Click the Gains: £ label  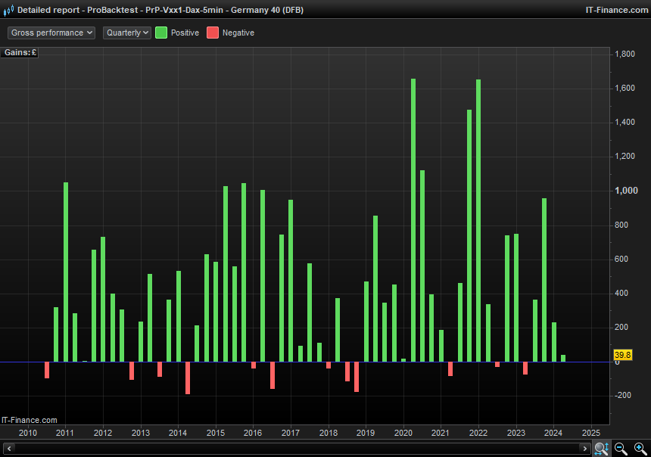(20, 53)
